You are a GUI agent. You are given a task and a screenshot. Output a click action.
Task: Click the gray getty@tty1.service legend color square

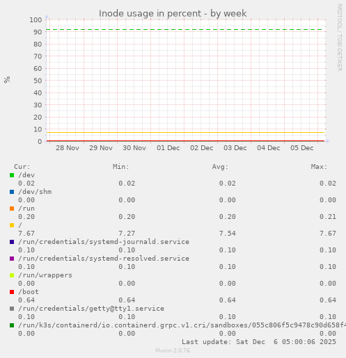(12, 309)
